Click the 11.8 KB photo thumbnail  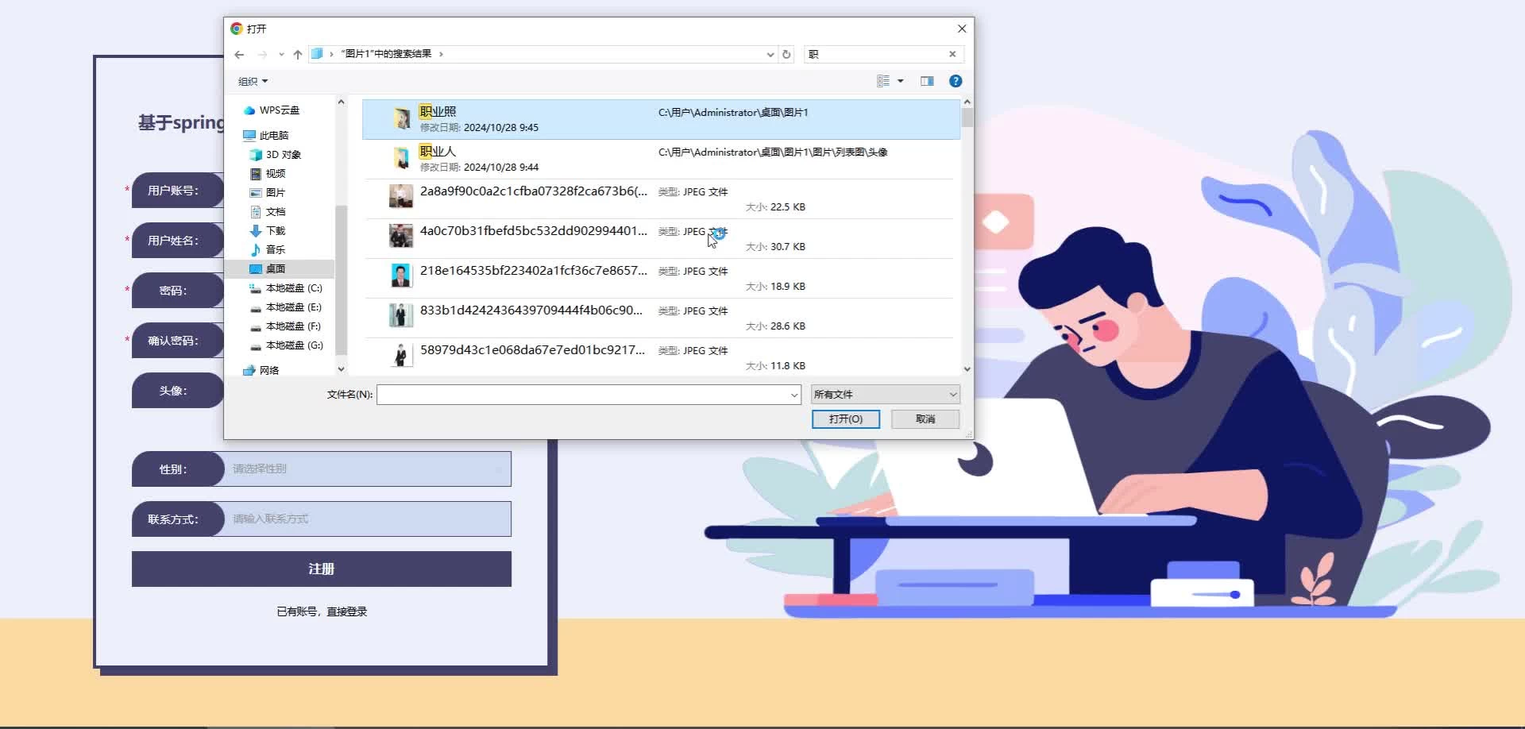pyautogui.click(x=401, y=354)
